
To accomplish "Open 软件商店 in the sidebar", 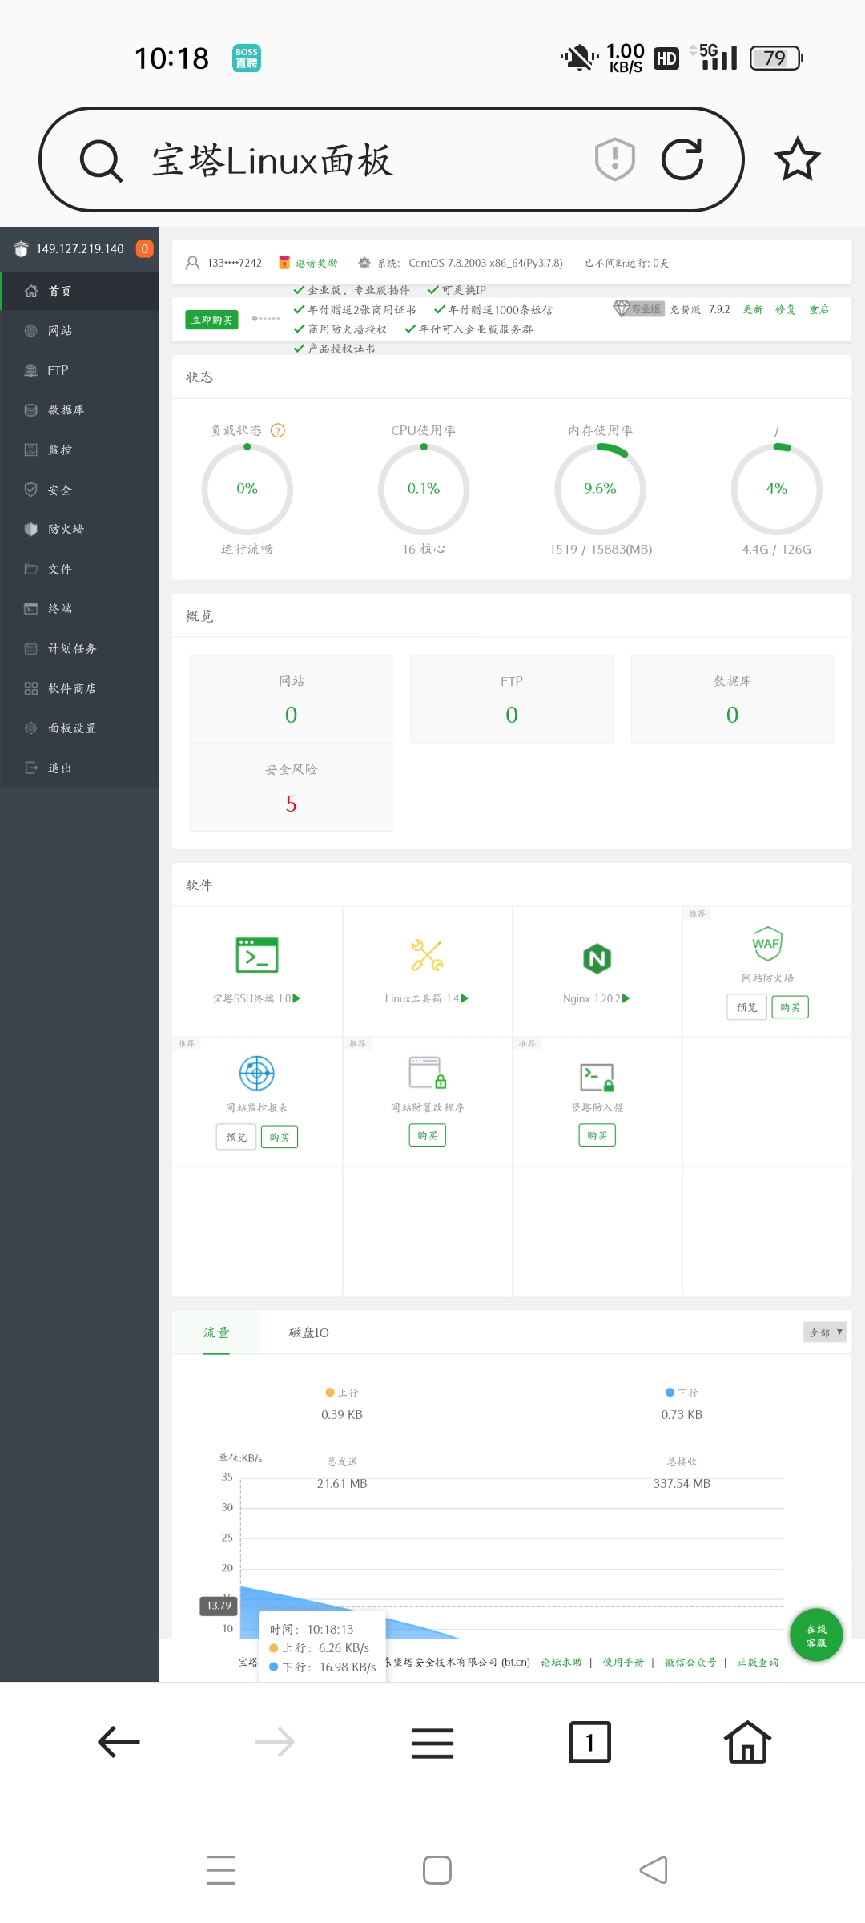I will point(80,688).
